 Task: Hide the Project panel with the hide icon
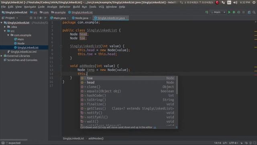pos(45,18)
